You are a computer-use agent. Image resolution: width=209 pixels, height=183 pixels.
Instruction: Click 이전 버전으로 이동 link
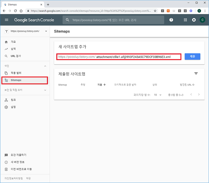point(21,169)
